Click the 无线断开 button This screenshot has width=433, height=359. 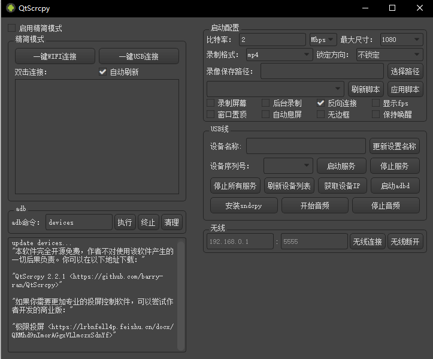tap(405, 242)
